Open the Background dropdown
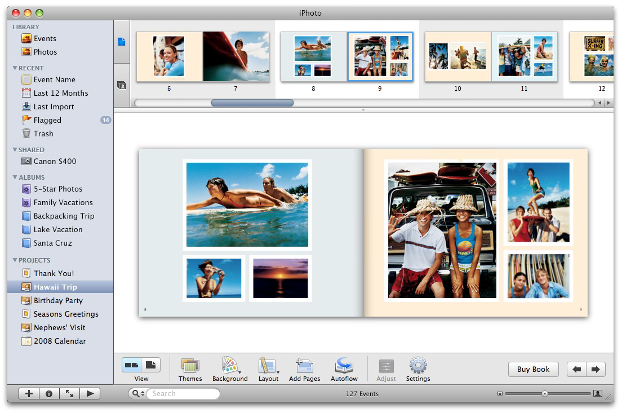Image resolution: width=622 pixels, height=413 pixels. [x=230, y=366]
